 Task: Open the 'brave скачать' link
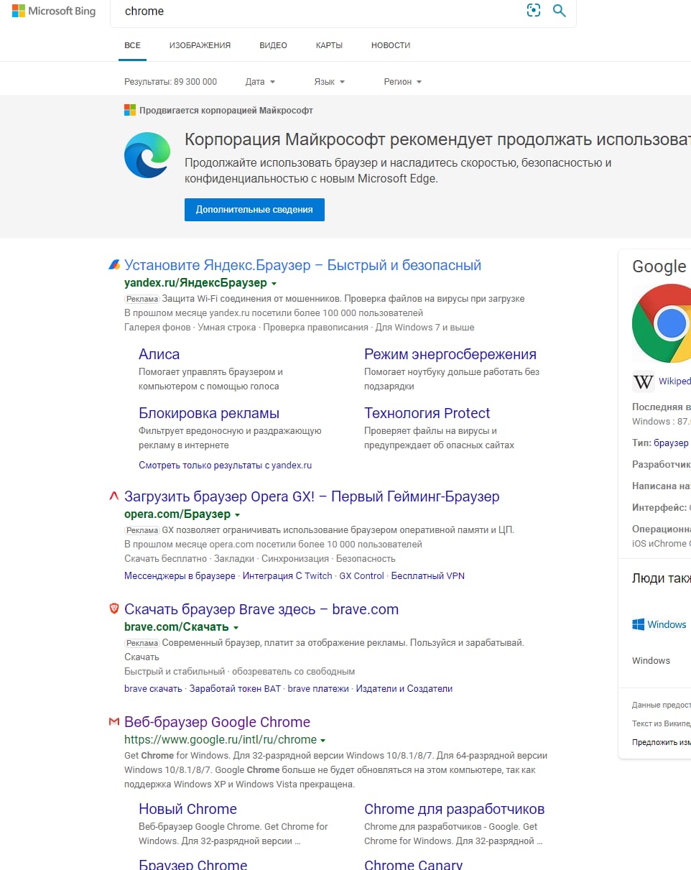[153, 688]
